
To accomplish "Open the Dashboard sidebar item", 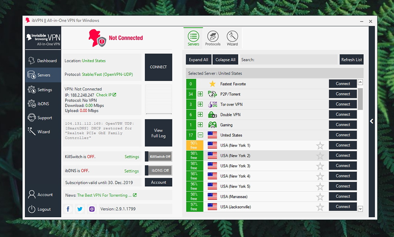I will coord(43,61).
